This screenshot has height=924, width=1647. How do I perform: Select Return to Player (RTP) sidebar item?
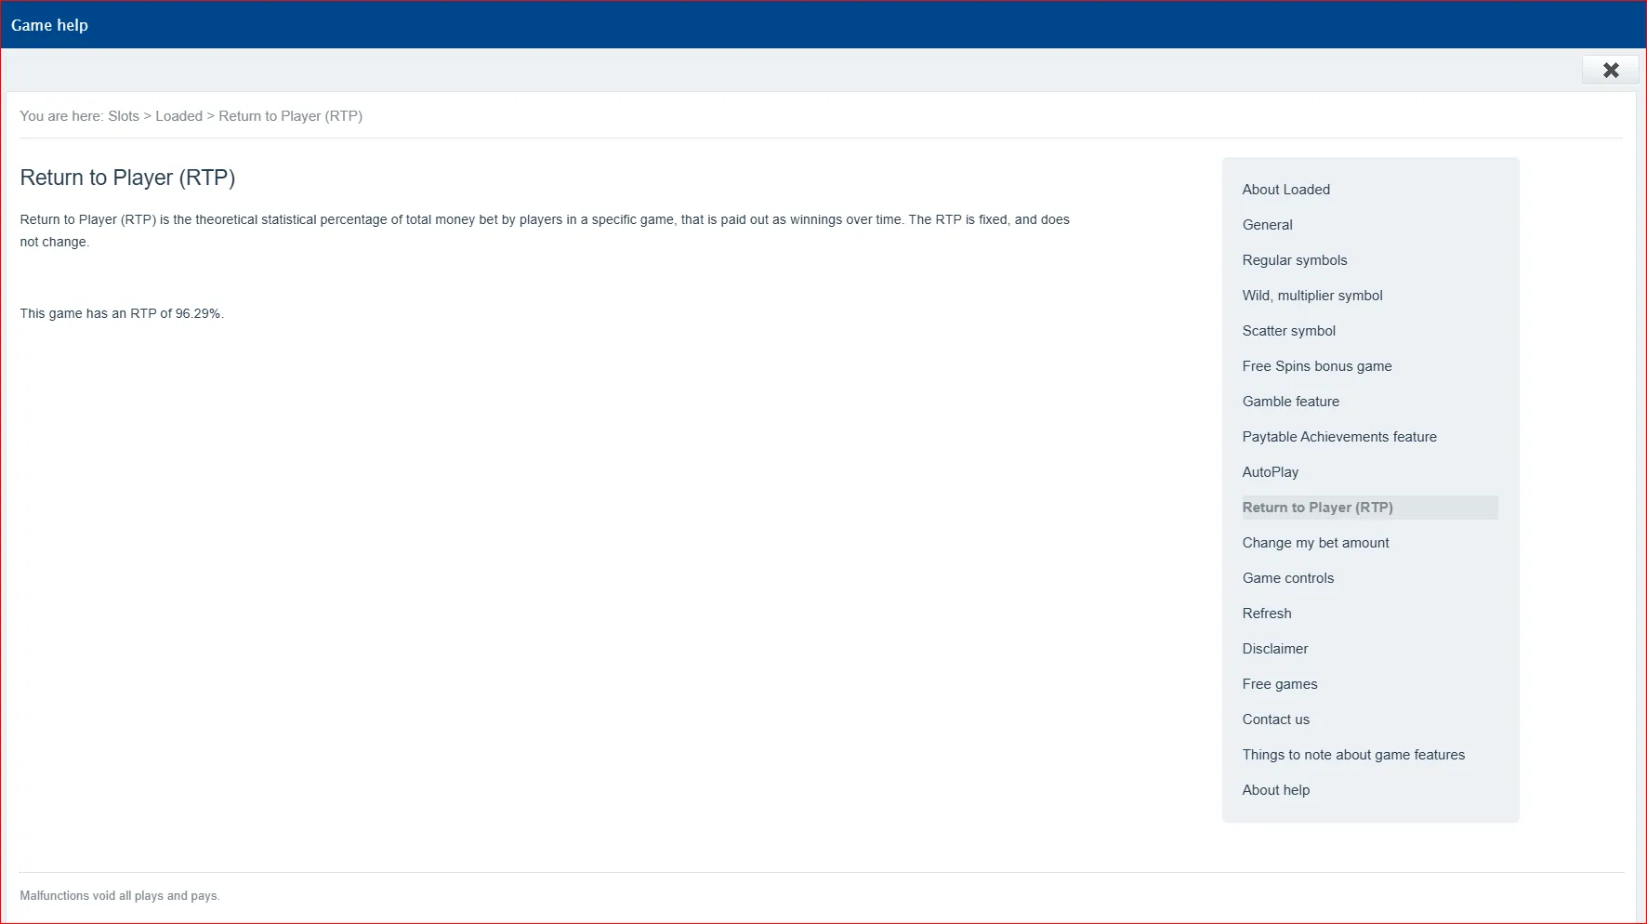(x=1369, y=508)
